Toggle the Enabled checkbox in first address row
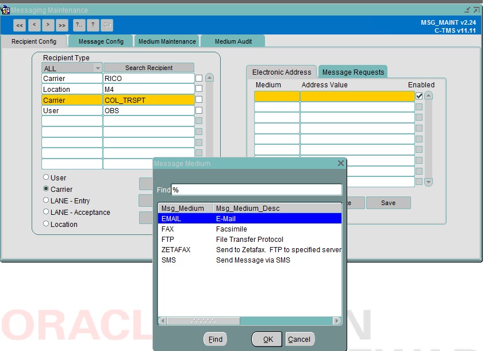Image resolution: width=484 pixels, height=351 pixels. (419, 96)
